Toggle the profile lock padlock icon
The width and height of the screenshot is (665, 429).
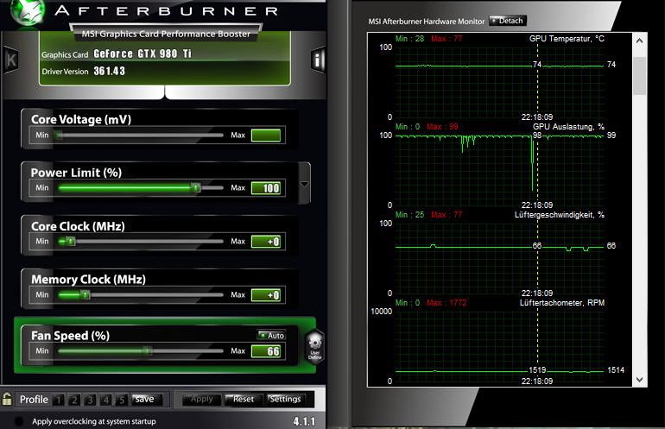(7, 399)
